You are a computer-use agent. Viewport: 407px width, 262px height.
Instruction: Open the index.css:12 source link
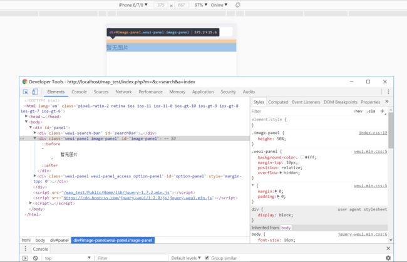click(x=373, y=133)
